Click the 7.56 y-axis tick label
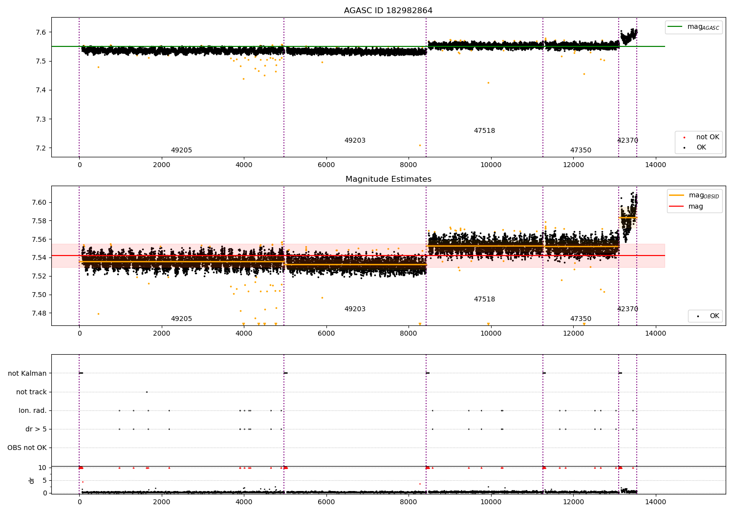 point(40,239)
